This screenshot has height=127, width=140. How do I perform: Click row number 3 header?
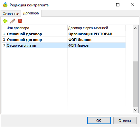tap(4, 45)
